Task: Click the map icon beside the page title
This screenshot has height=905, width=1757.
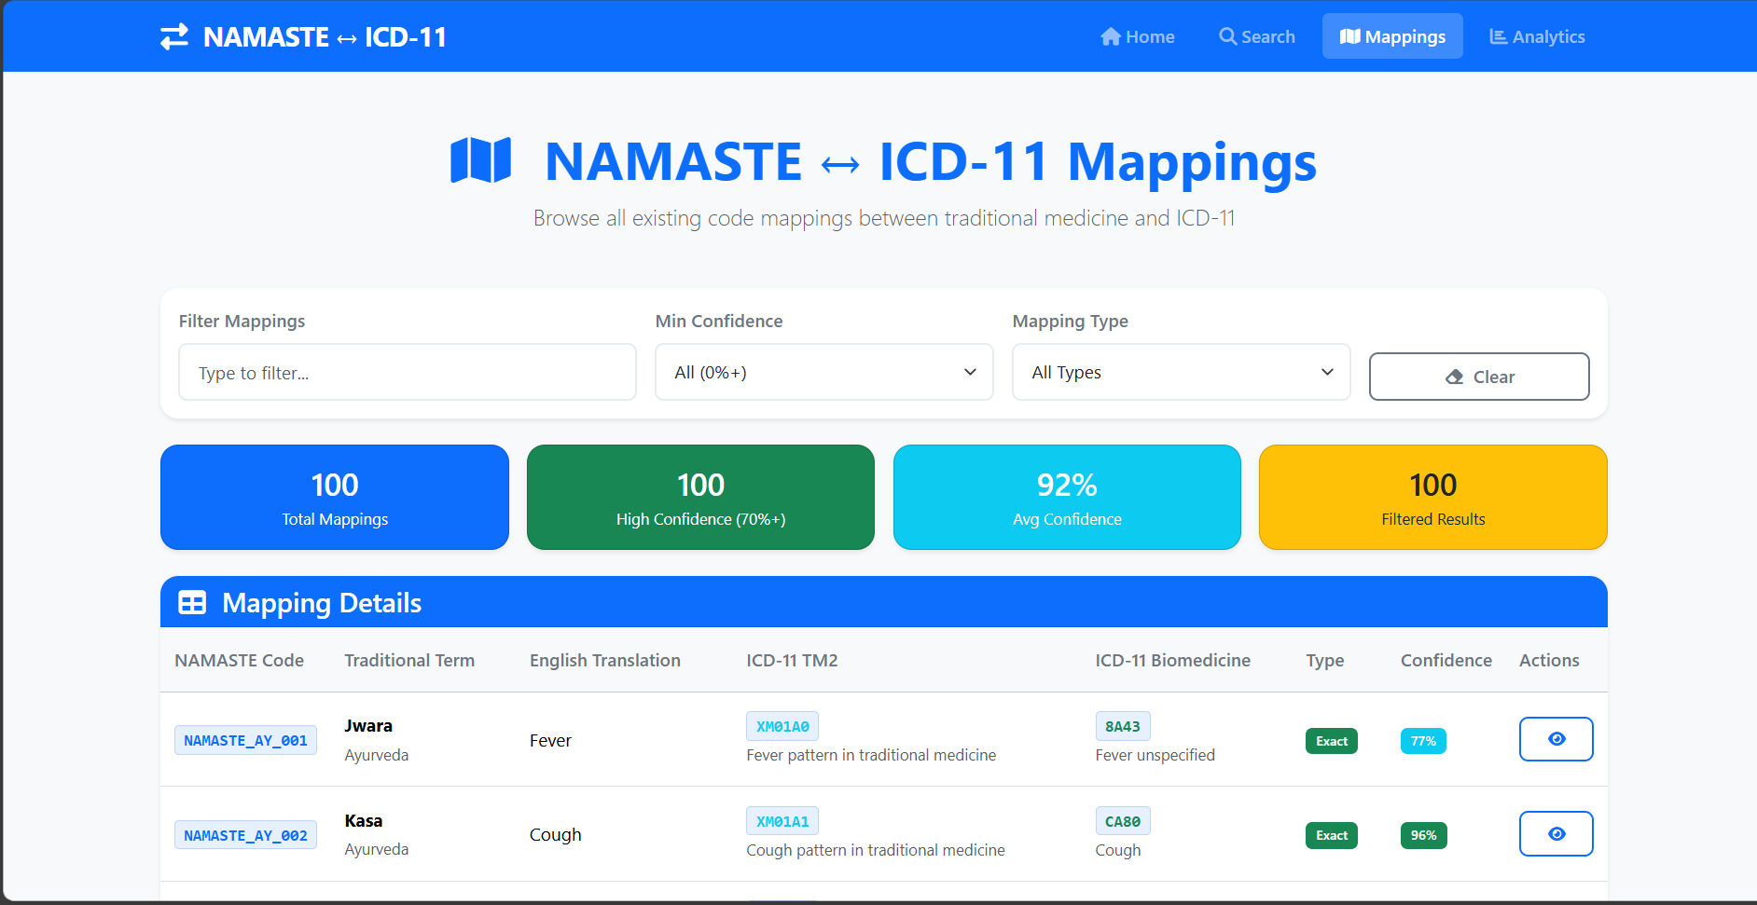Action: (481, 159)
